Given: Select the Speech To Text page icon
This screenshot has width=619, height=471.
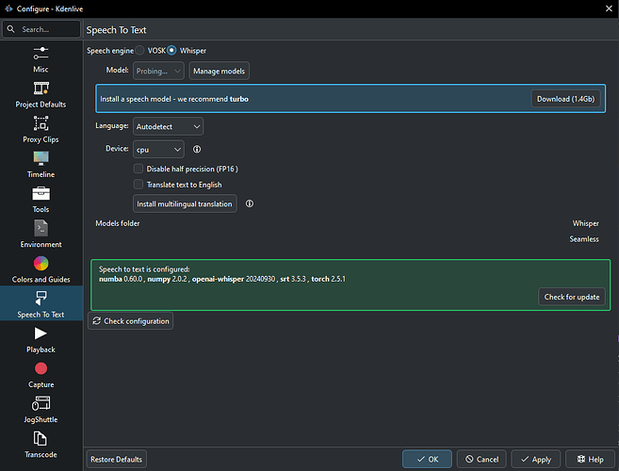Looking at the screenshot, I should point(41,298).
